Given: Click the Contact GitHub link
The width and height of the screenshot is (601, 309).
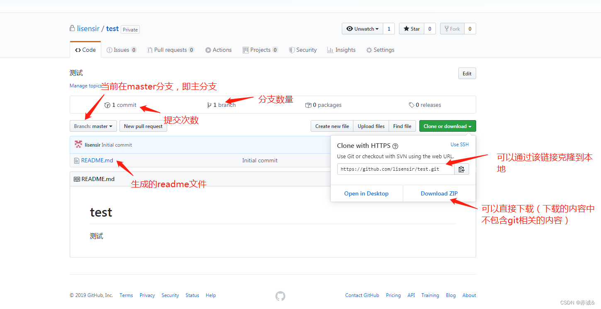Looking at the screenshot, I should pos(362,295).
